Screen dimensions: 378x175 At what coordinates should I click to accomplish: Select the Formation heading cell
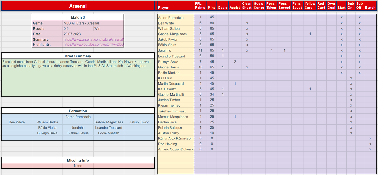(78, 111)
